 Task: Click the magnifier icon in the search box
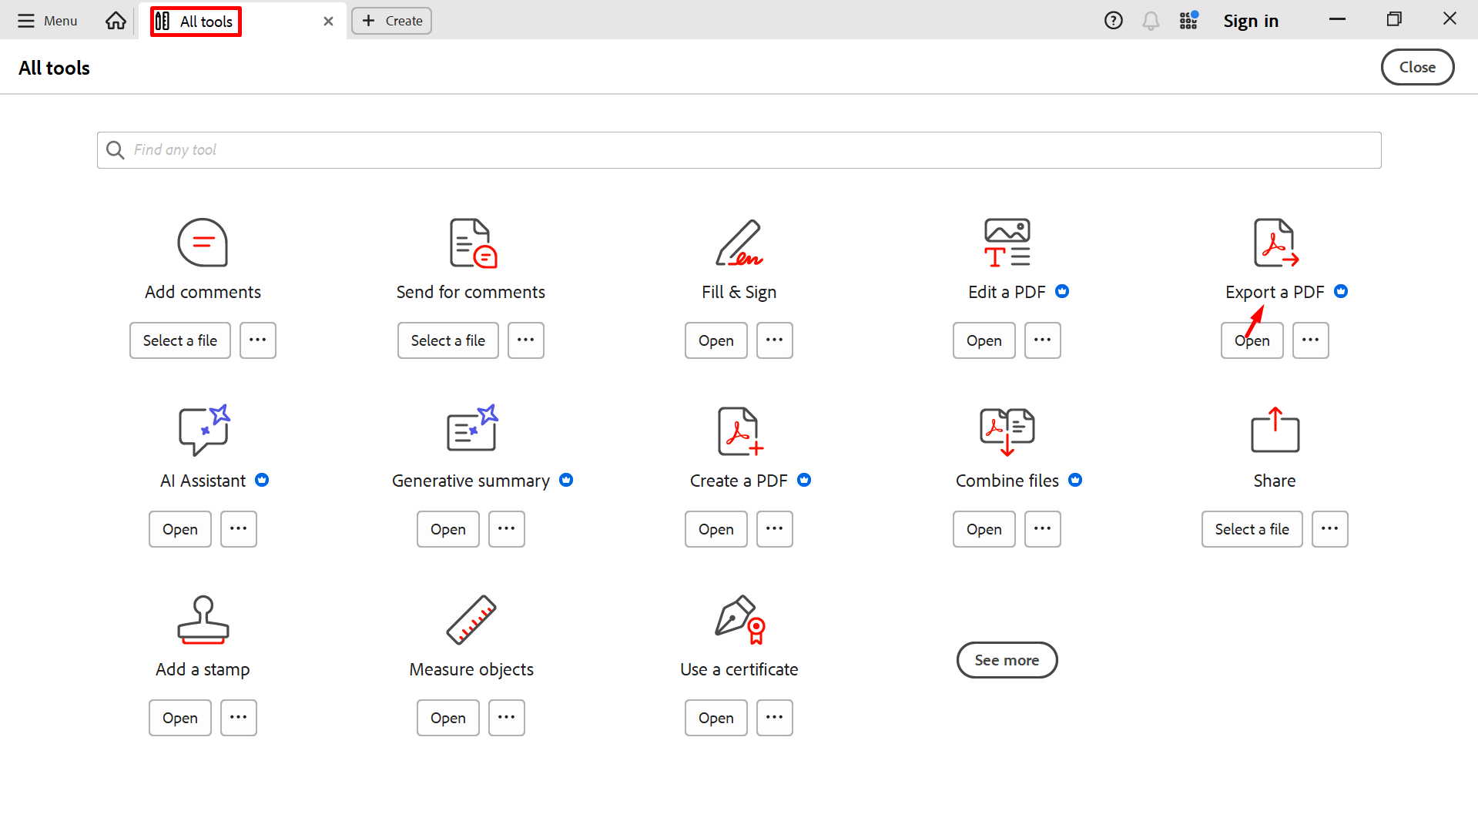click(x=116, y=149)
